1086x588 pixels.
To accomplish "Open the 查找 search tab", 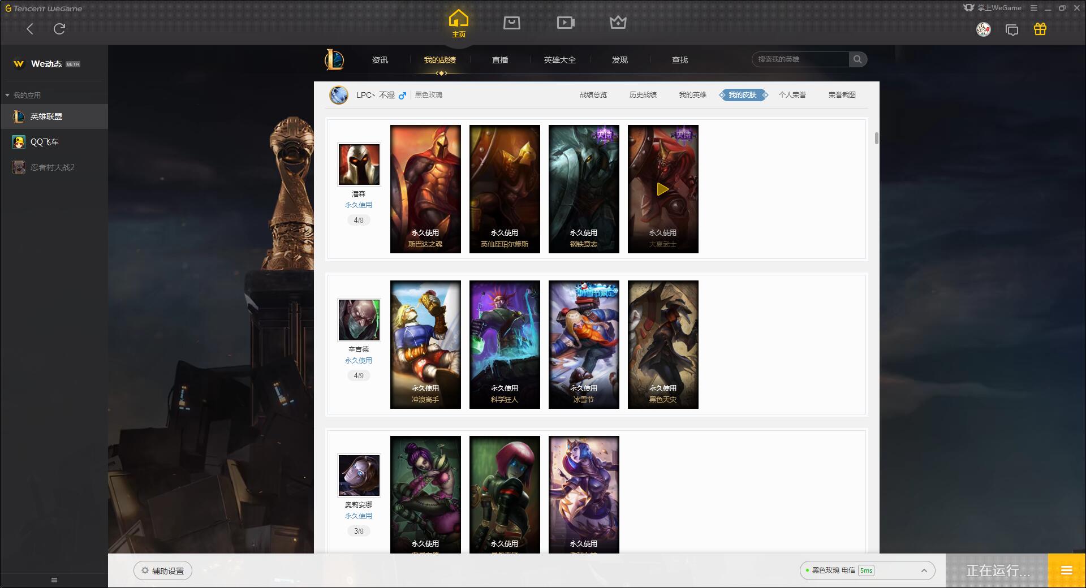I will (680, 60).
